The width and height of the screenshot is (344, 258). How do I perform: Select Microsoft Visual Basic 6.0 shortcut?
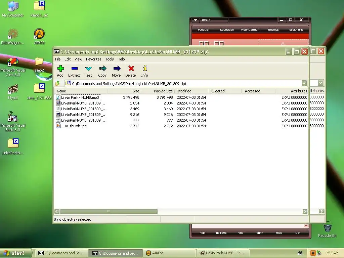(13, 121)
